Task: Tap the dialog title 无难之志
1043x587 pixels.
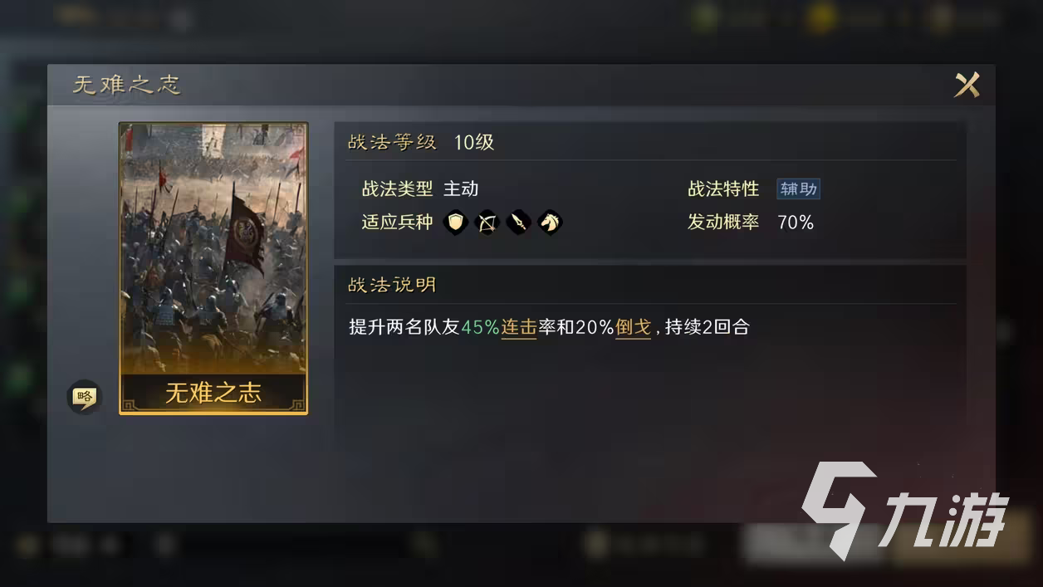Action: click(x=126, y=85)
